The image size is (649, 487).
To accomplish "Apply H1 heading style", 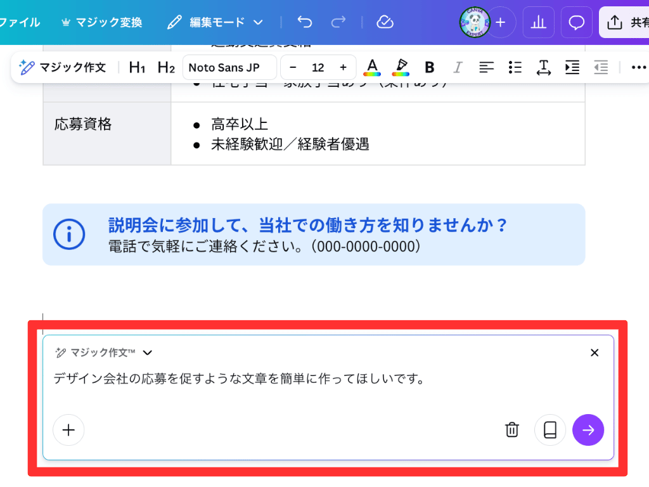I will [136, 67].
